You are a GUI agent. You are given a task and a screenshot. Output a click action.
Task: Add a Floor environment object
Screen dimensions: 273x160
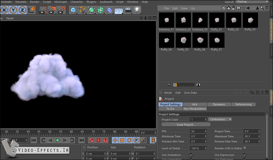(x=119, y=10)
